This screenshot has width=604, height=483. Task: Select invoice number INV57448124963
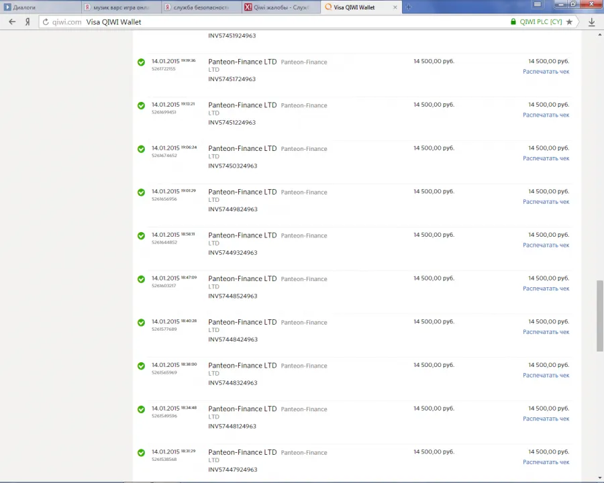point(232,427)
